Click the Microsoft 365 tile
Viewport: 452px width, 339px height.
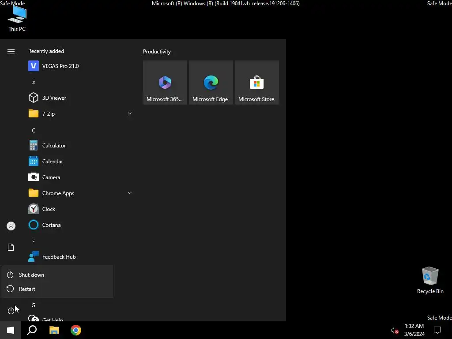[x=165, y=83]
